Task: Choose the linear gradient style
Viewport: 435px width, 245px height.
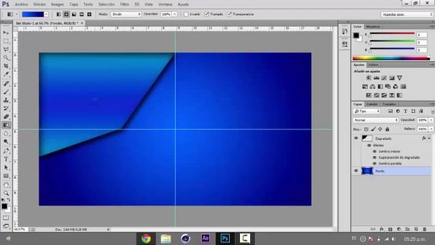Action: [x=59, y=14]
